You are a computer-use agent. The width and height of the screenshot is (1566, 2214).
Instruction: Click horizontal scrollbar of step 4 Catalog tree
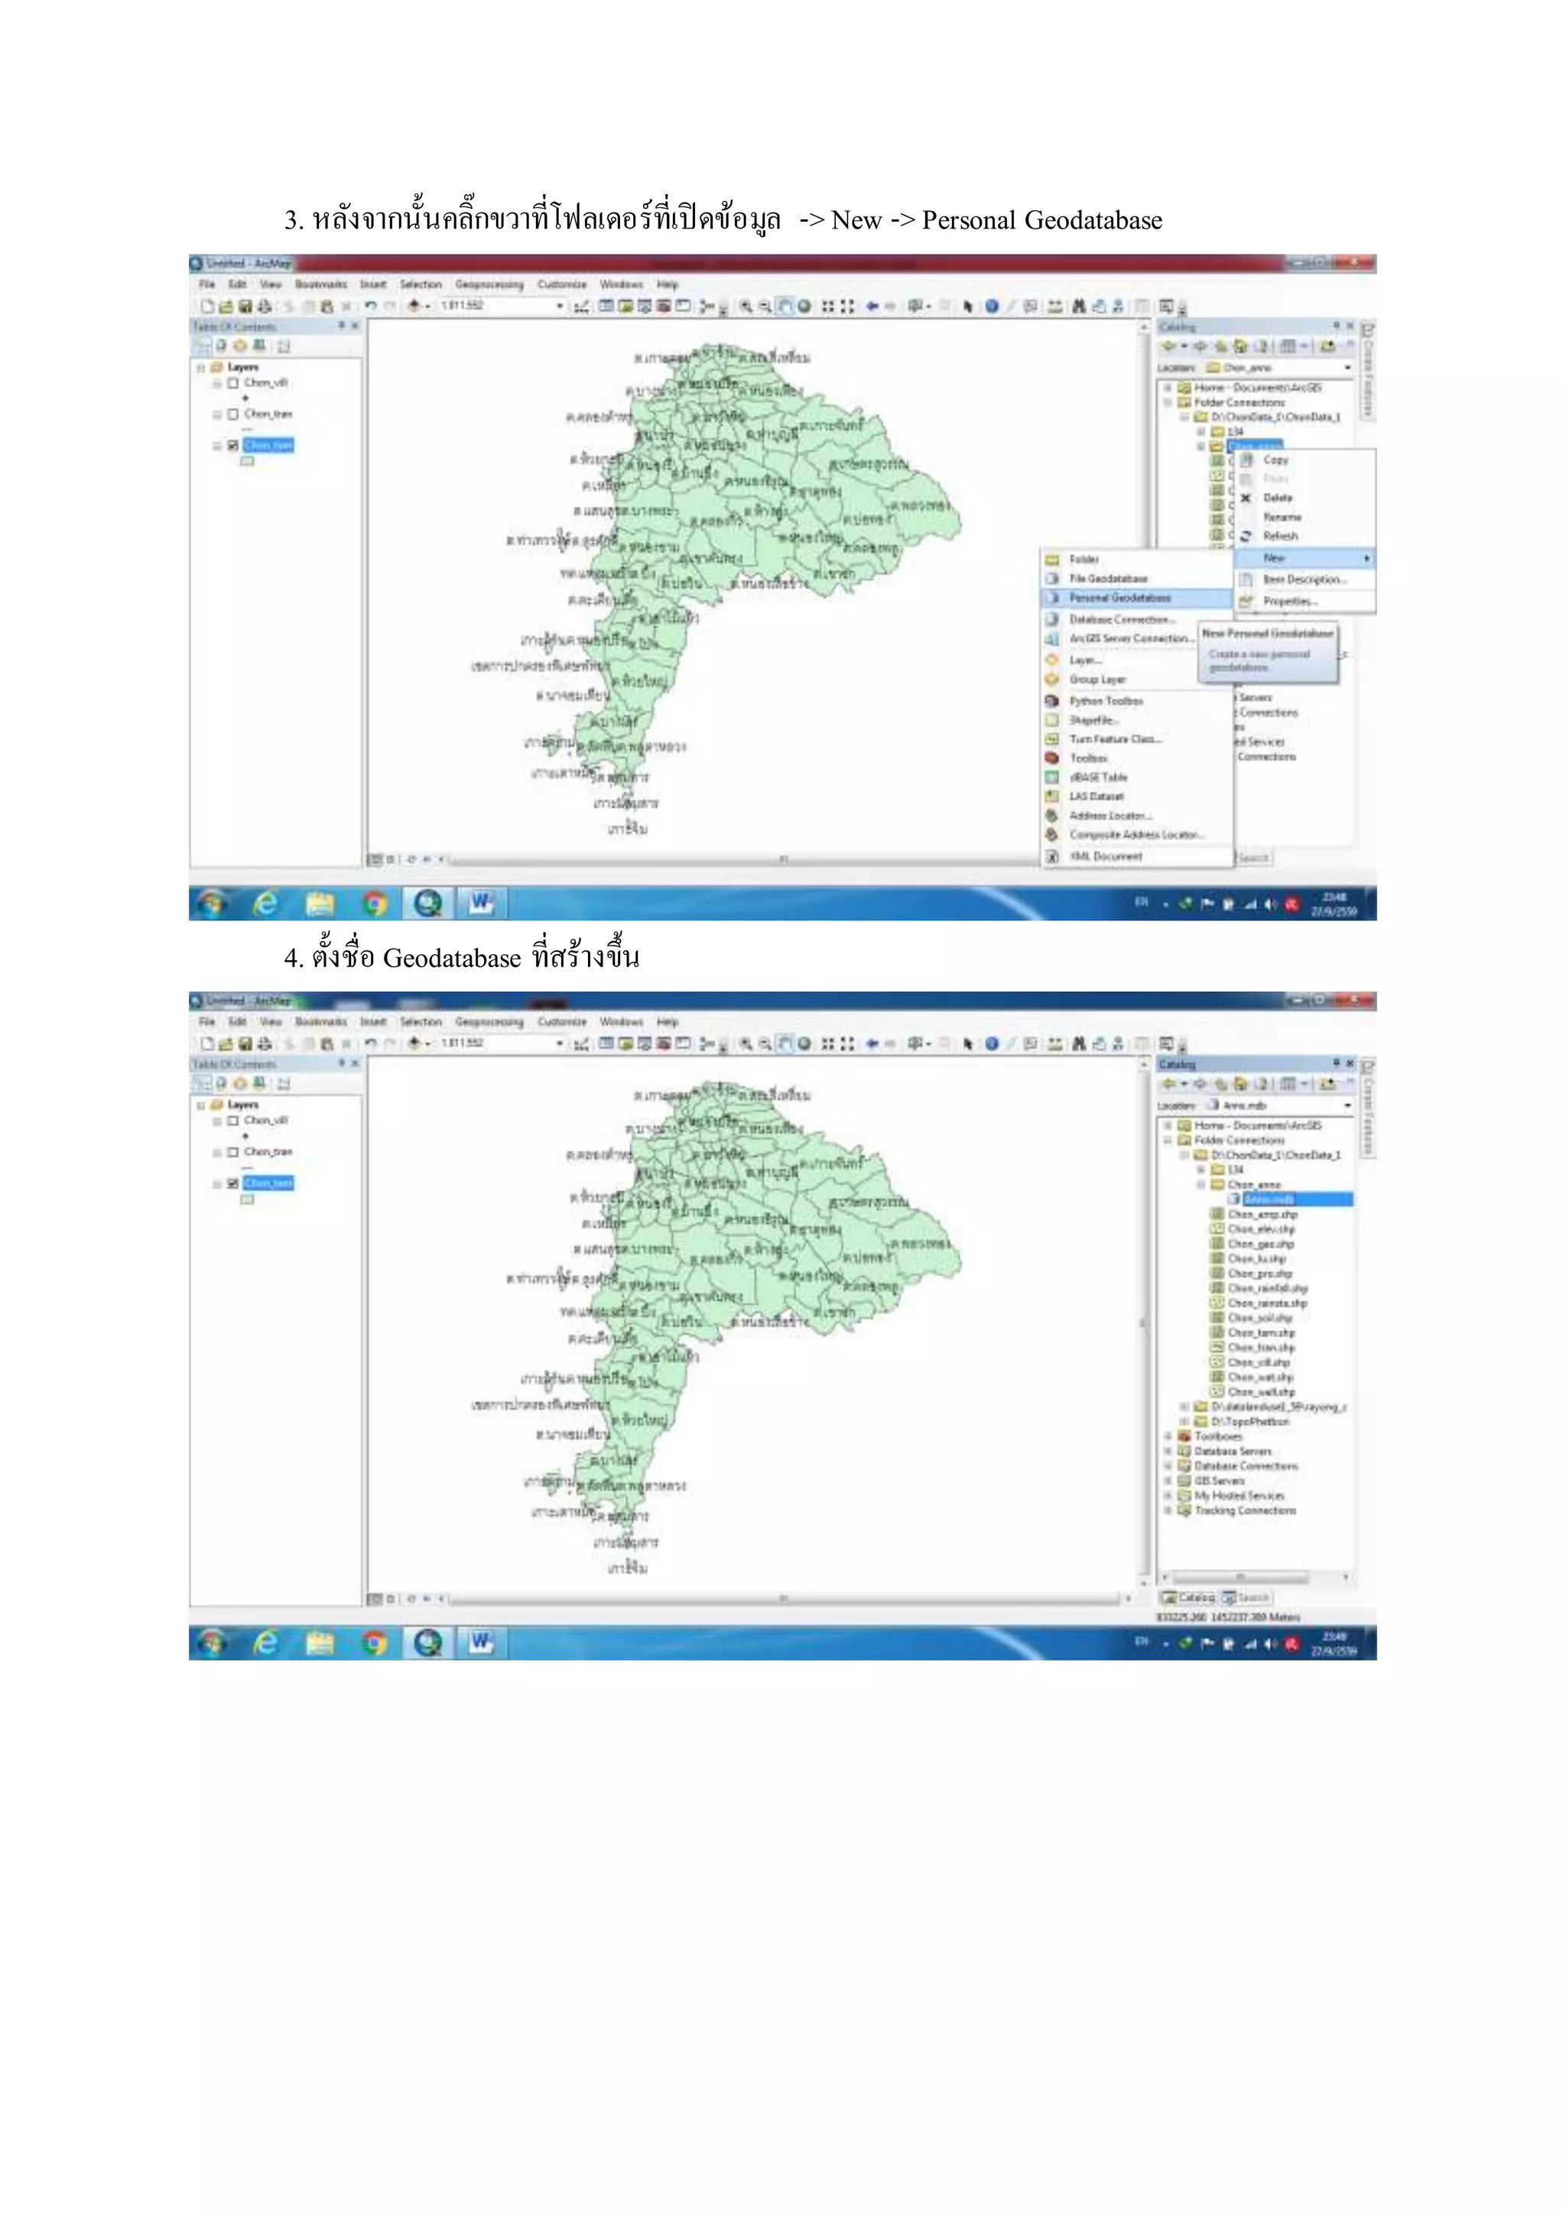point(1253,1579)
